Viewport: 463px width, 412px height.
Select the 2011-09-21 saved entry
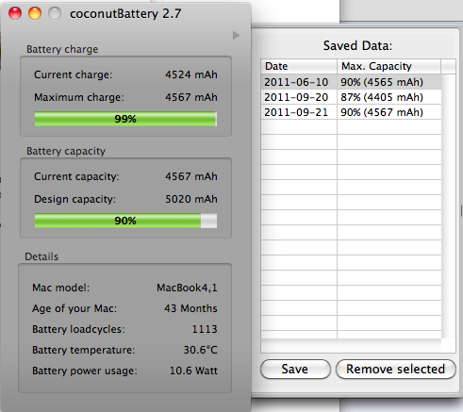click(x=351, y=112)
